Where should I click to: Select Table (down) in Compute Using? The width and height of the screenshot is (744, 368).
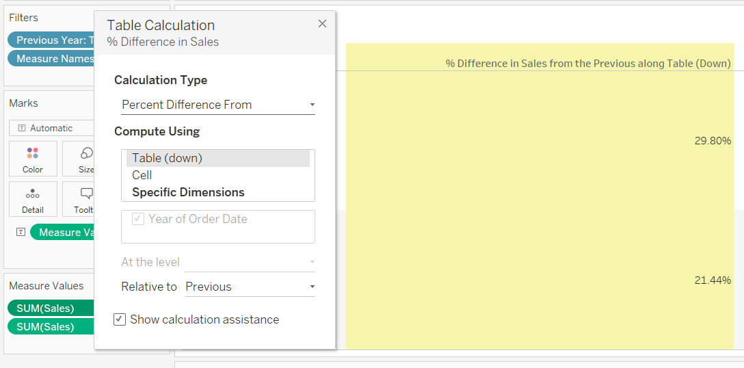pos(168,158)
